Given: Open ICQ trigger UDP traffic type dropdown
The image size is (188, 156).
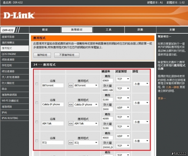Looking at the screenshot, I should click(x=123, y=136).
